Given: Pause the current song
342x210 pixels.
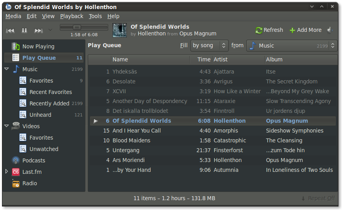Looking at the screenshot, I should [24, 31].
